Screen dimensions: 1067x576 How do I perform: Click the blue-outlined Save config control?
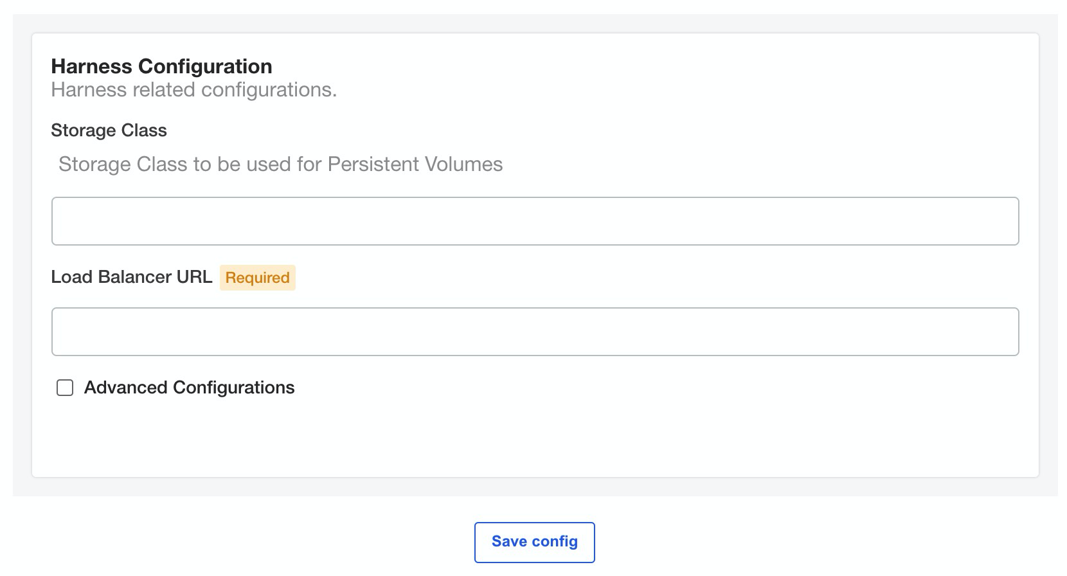coord(535,542)
